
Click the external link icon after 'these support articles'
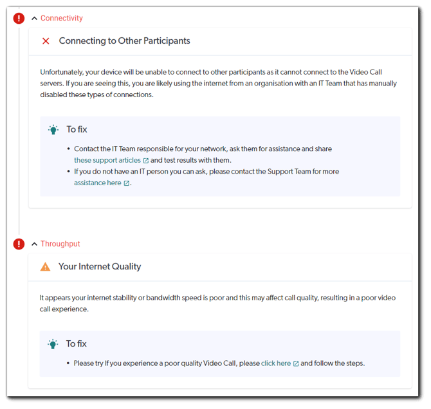tap(146, 160)
